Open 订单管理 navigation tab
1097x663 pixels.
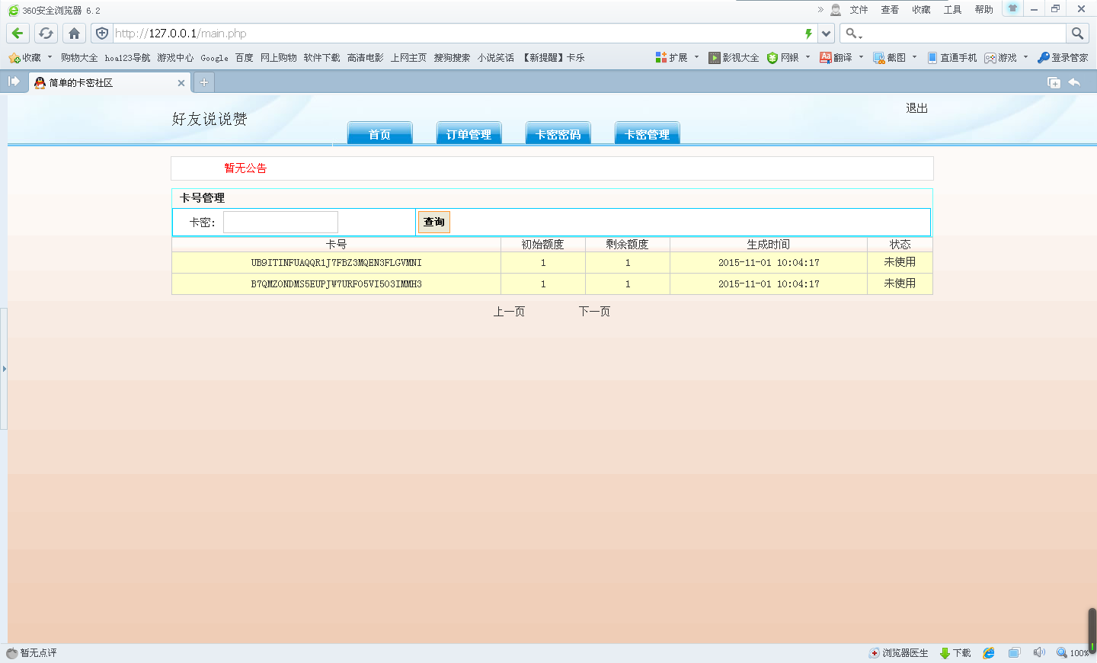[x=469, y=133]
